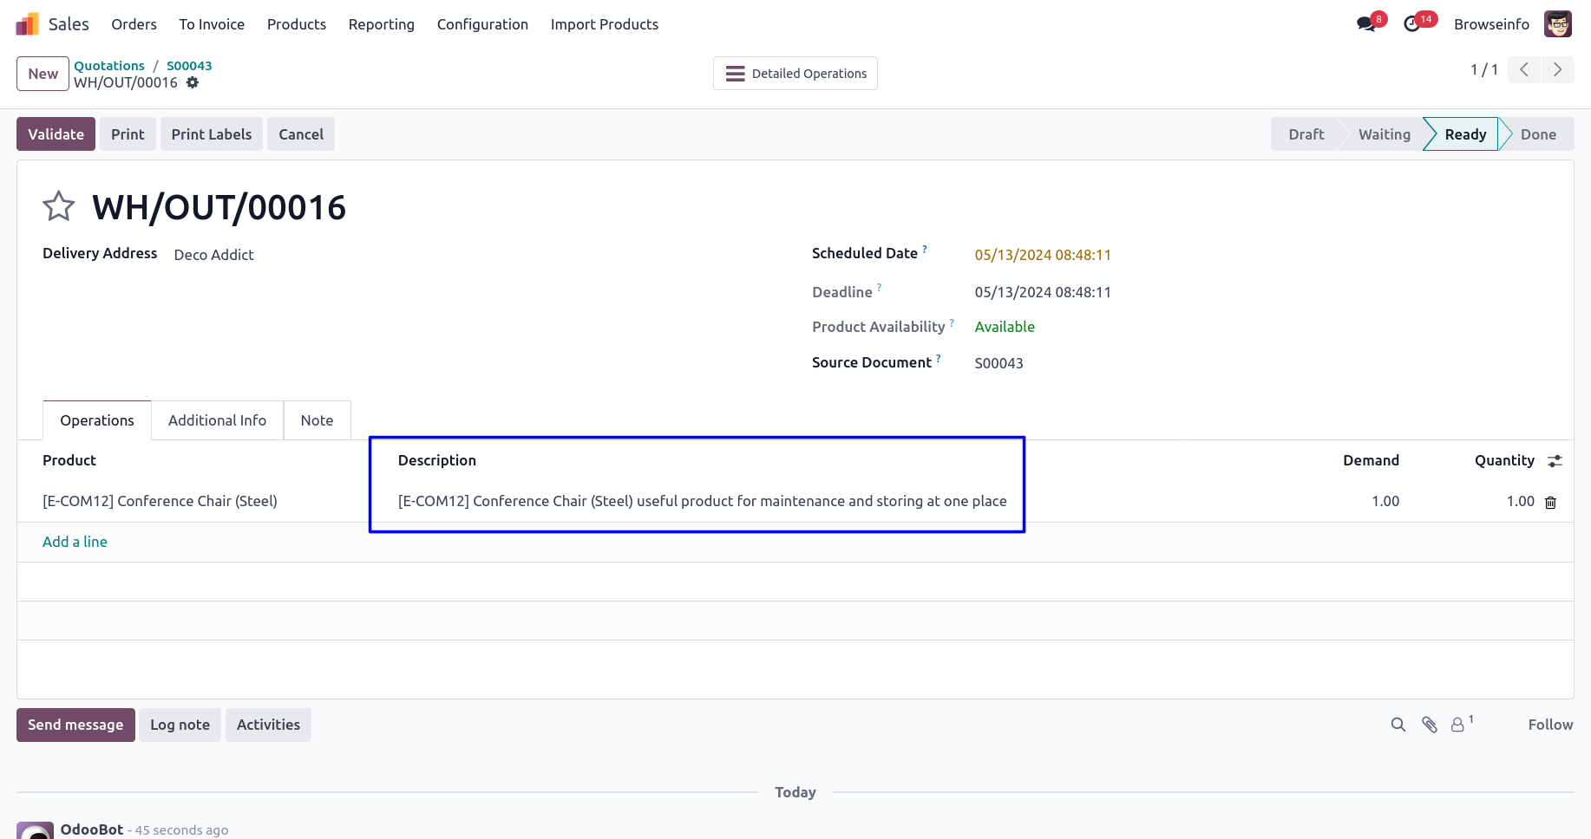Open the activities clock icon
Screen dimensions: 1591x839
[x=1412, y=24]
